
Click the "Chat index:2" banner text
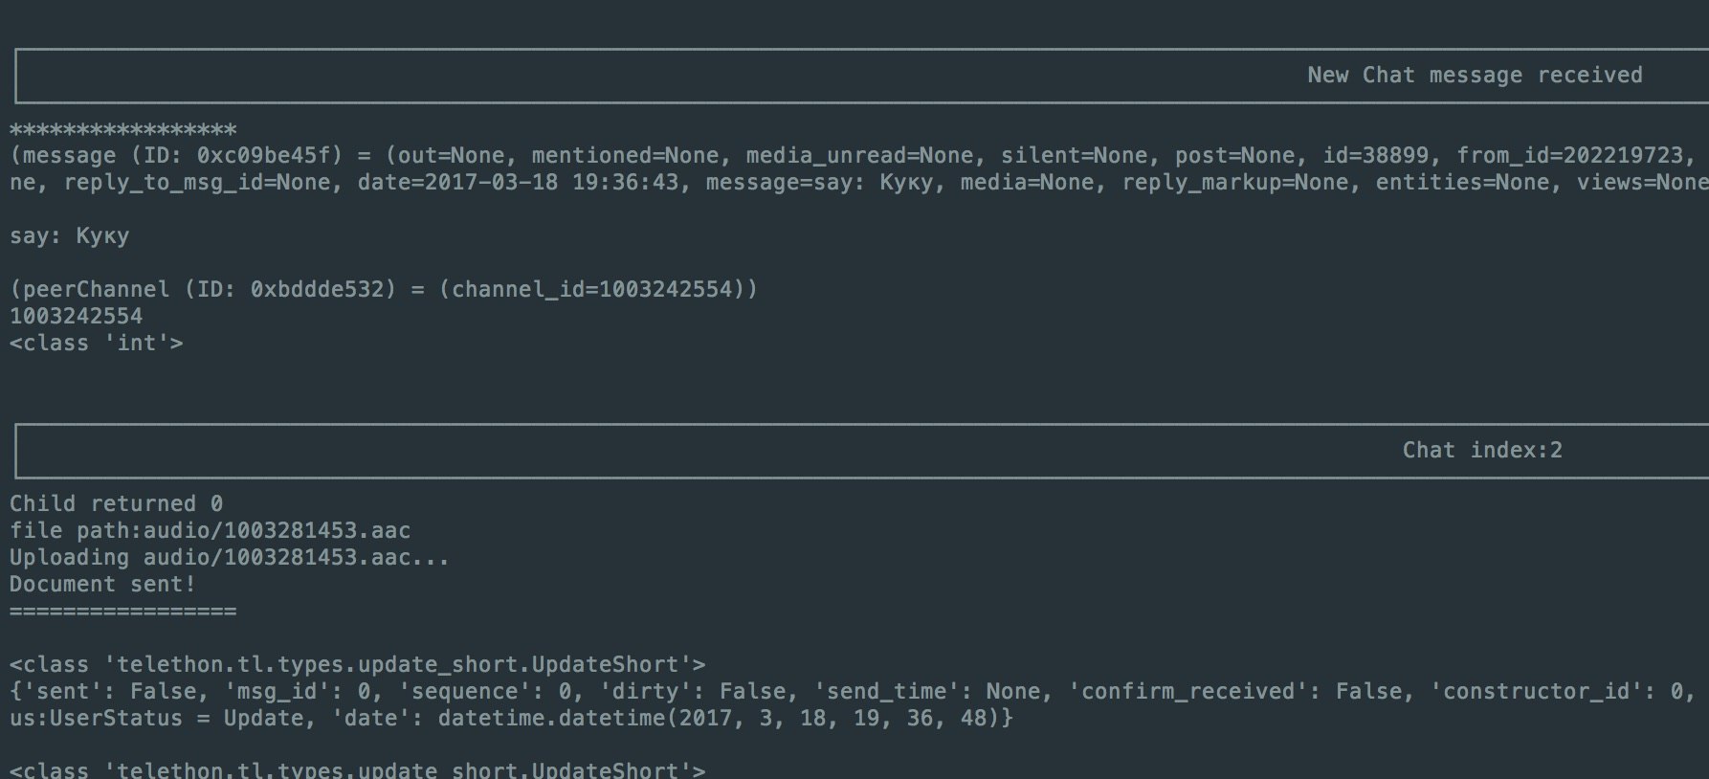pyautogui.click(x=1481, y=451)
